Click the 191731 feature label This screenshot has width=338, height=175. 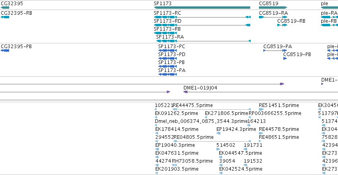[x=253, y=145]
